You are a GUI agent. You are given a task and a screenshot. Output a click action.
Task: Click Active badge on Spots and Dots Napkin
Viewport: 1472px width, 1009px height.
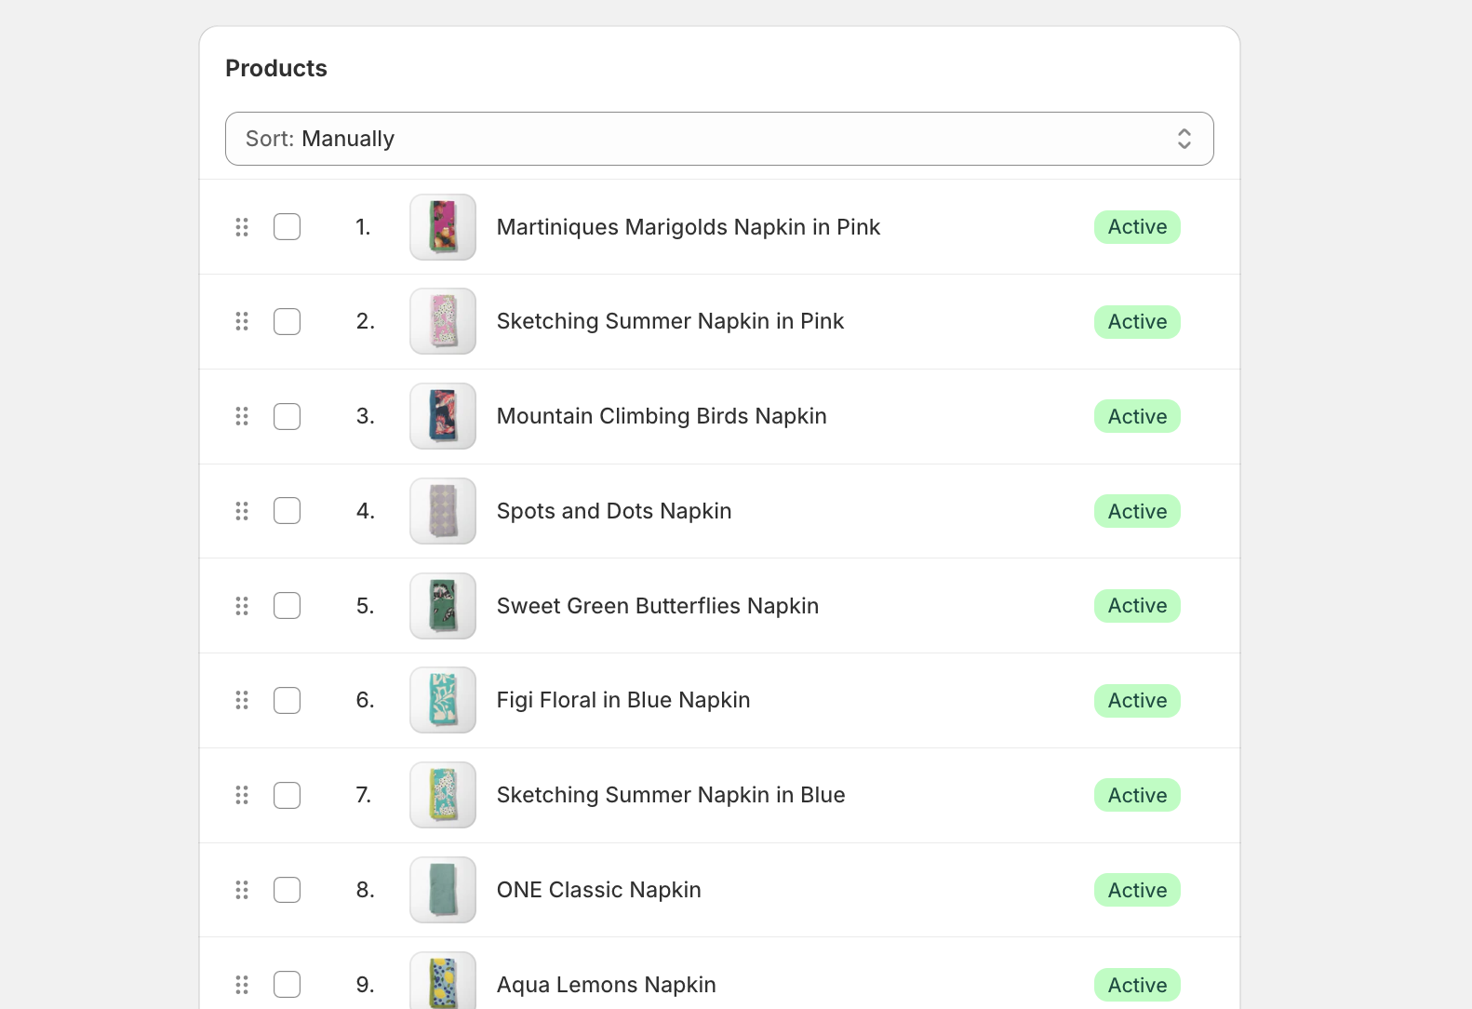1137,511
